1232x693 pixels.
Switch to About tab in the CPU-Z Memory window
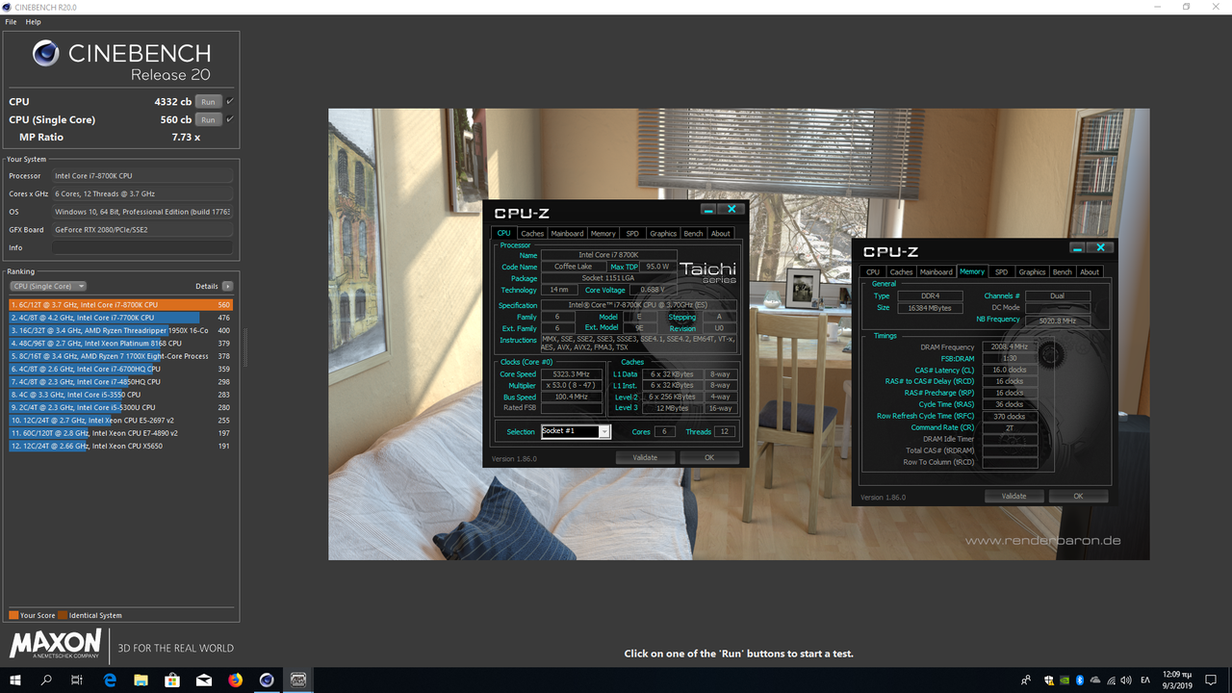1090,271
